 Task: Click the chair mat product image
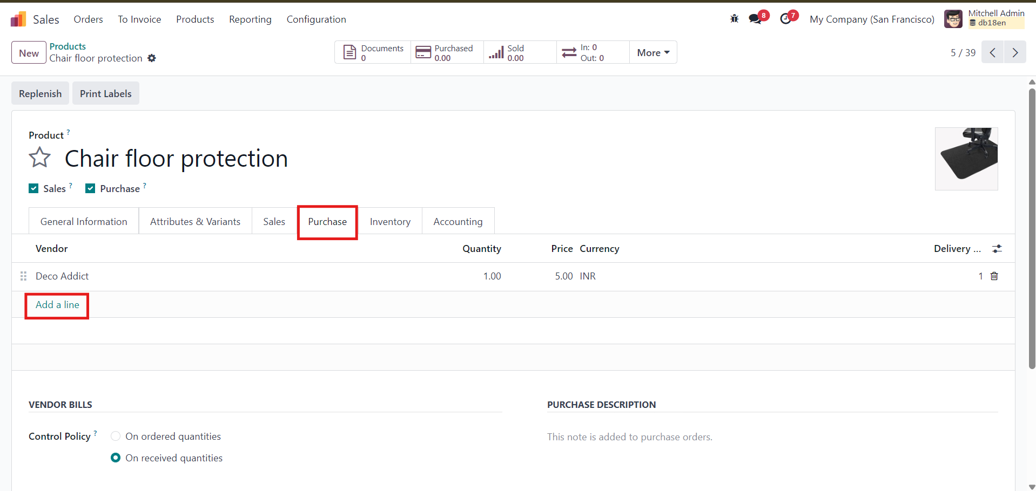tap(966, 159)
